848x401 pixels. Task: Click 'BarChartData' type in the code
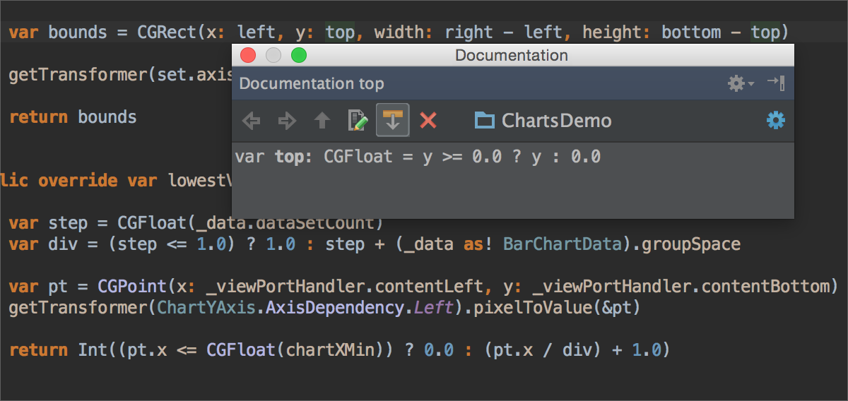tap(562, 244)
